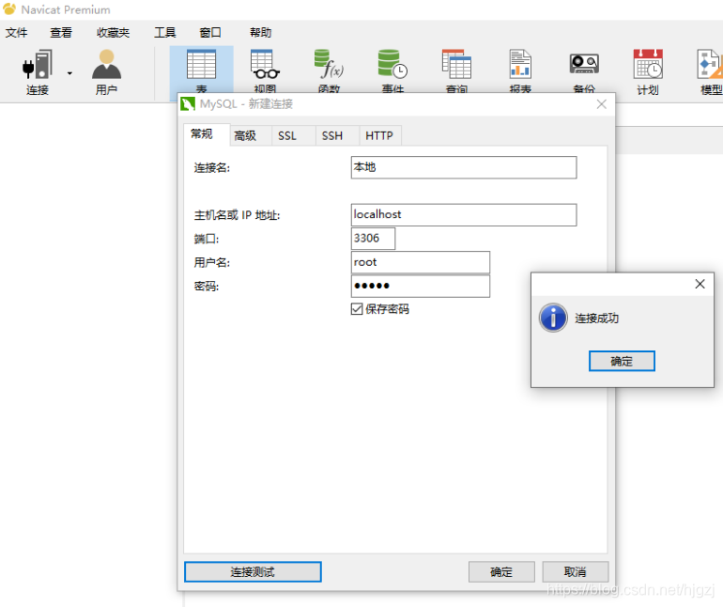Confirm the 连接成功 message with 确定
This screenshot has width=723, height=607.
pyautogui.click(x=622, y=361)
